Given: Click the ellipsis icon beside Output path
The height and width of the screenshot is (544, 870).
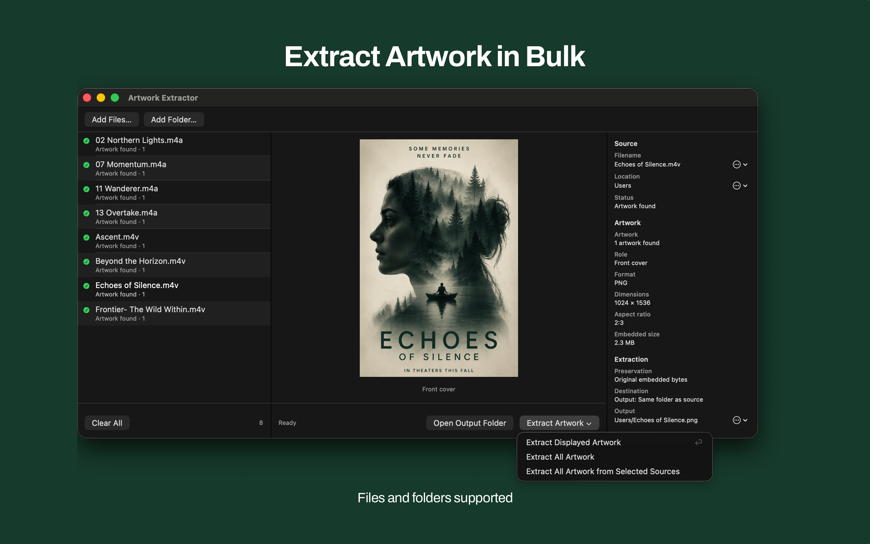Looking at the screenshot, I should (x=736, y=420).
